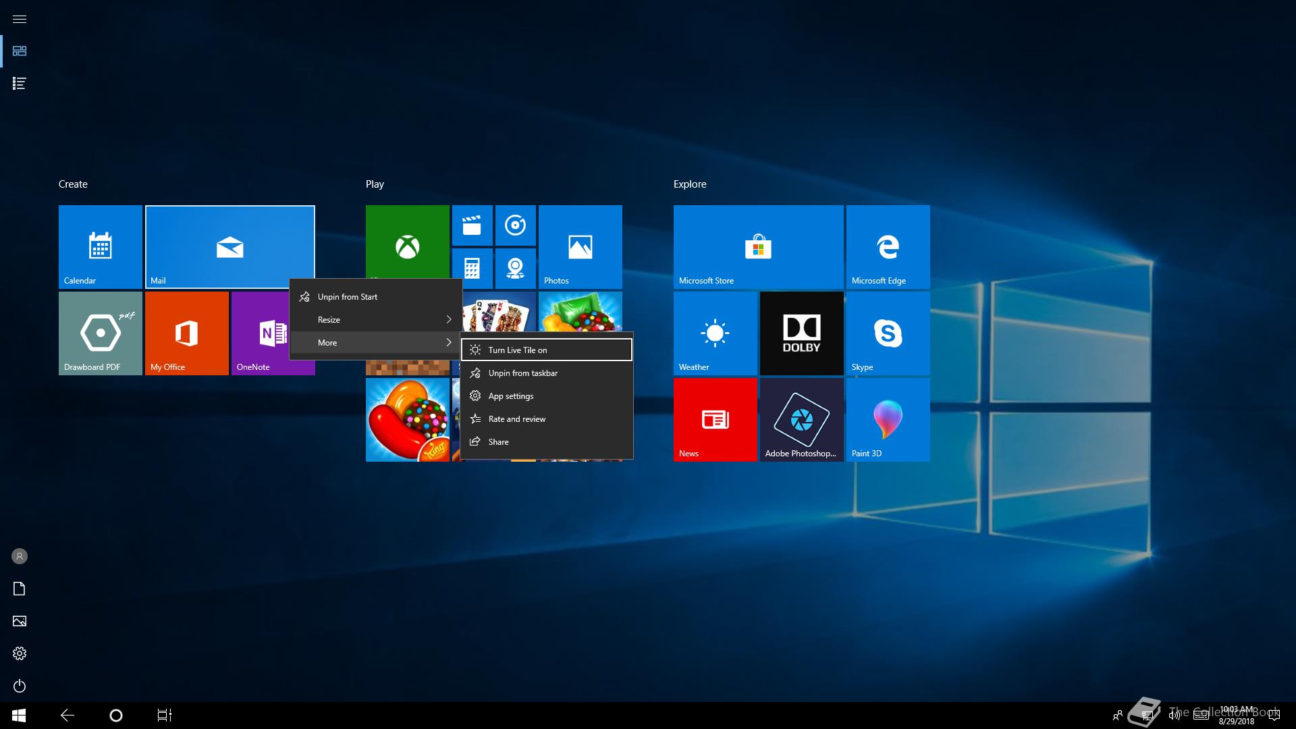Screen dimensions: 1296x729
Task: Open the Groove Music disc tile
Action: pos(516,225)
